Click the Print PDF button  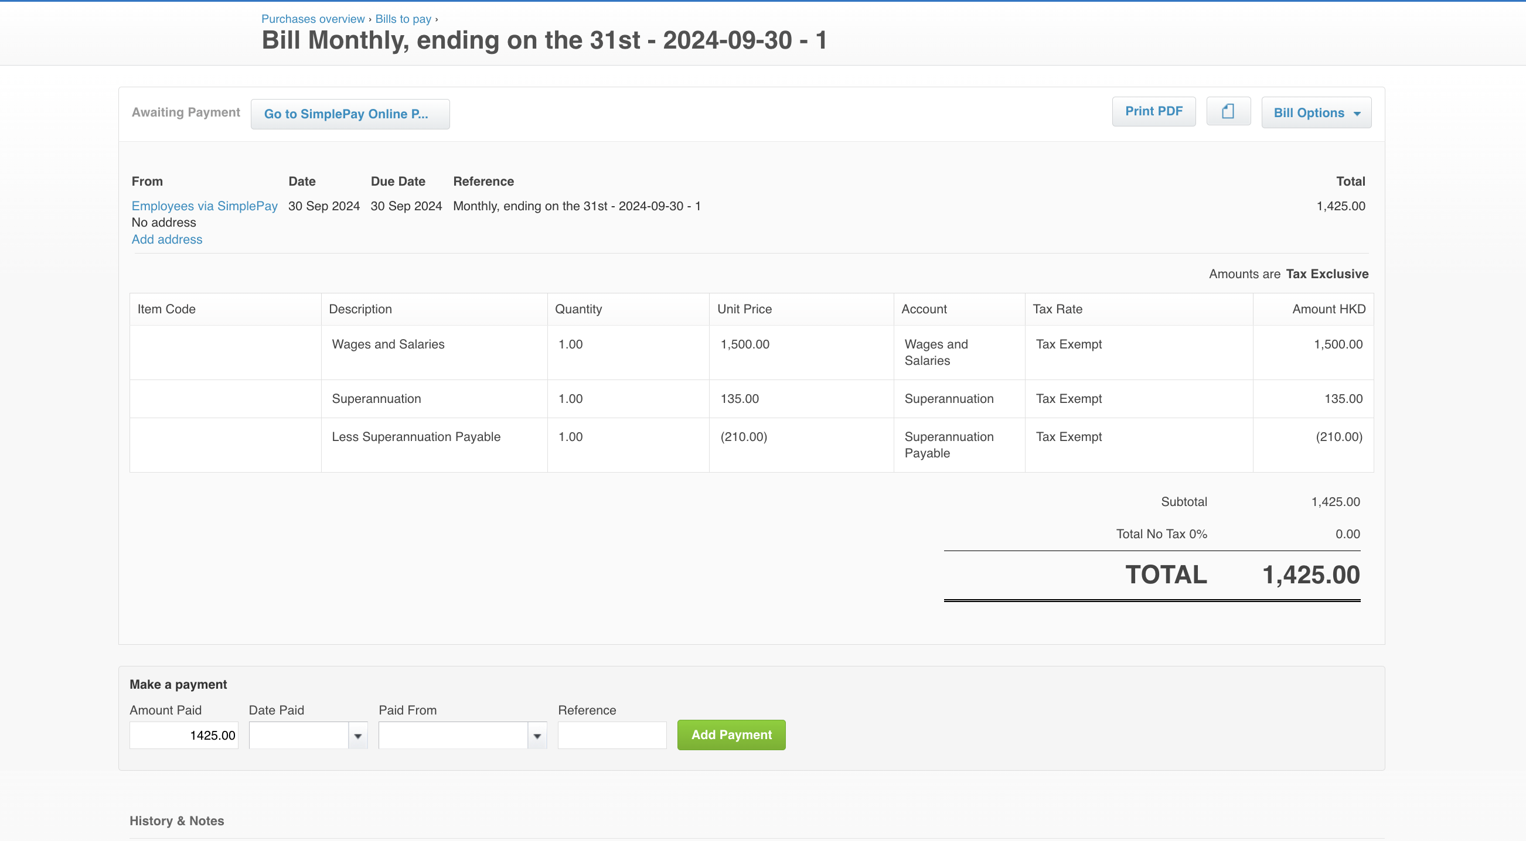pos(1153,111)
